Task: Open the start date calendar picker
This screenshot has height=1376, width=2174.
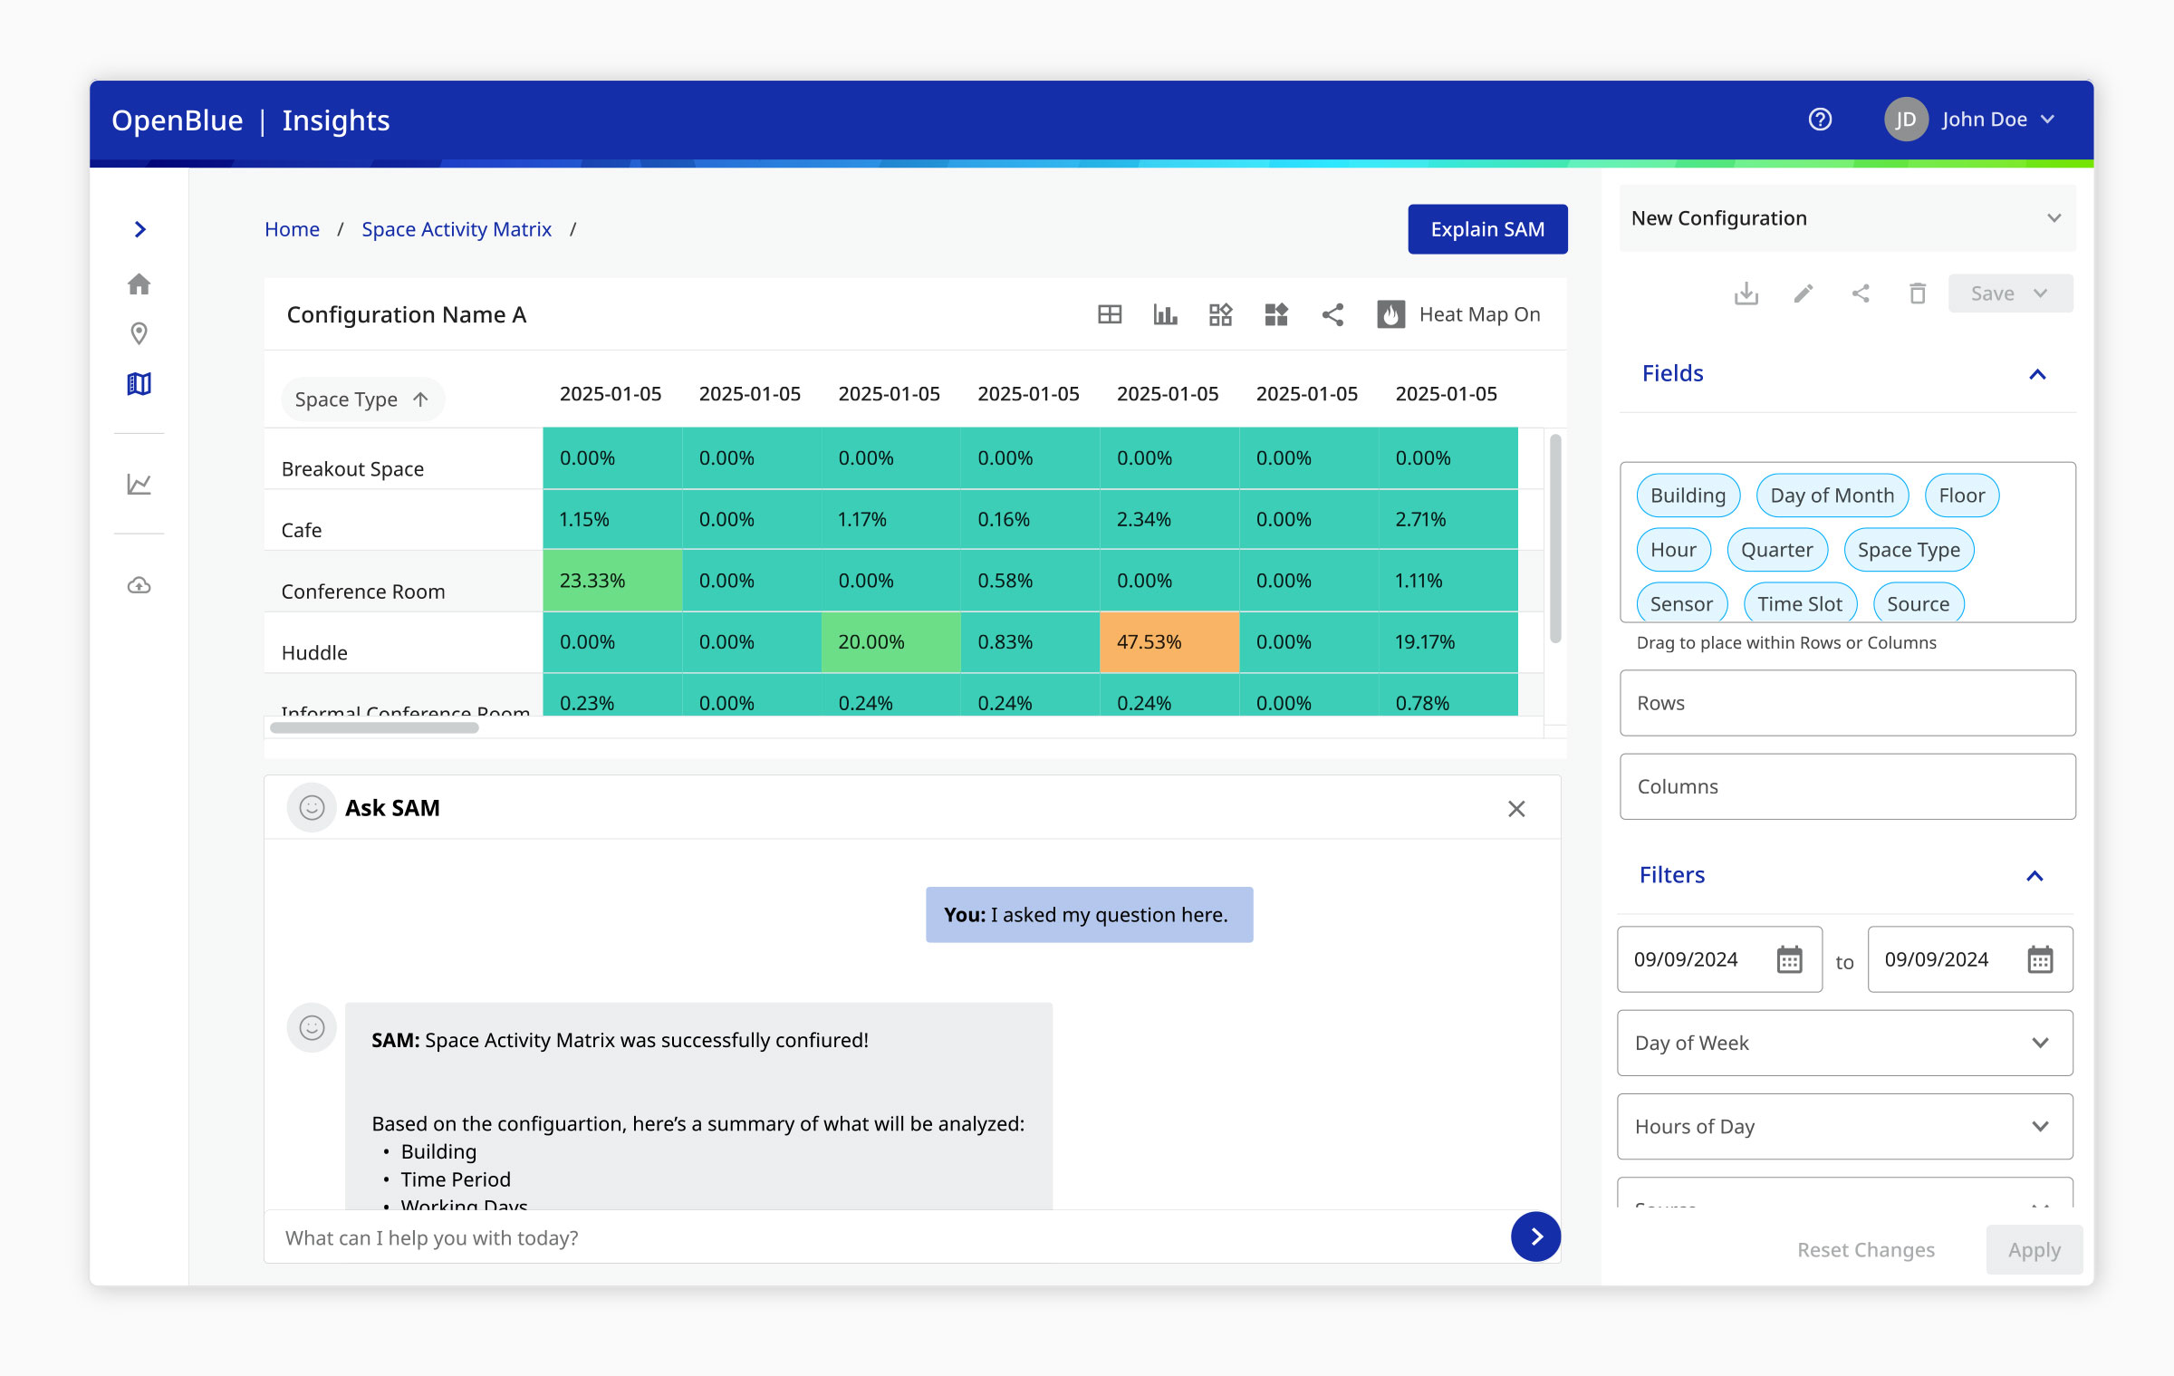Action: click(x=1789, y=959)
